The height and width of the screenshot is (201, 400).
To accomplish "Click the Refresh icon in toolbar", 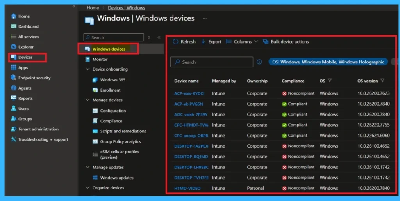I will [x=175, y=42].
